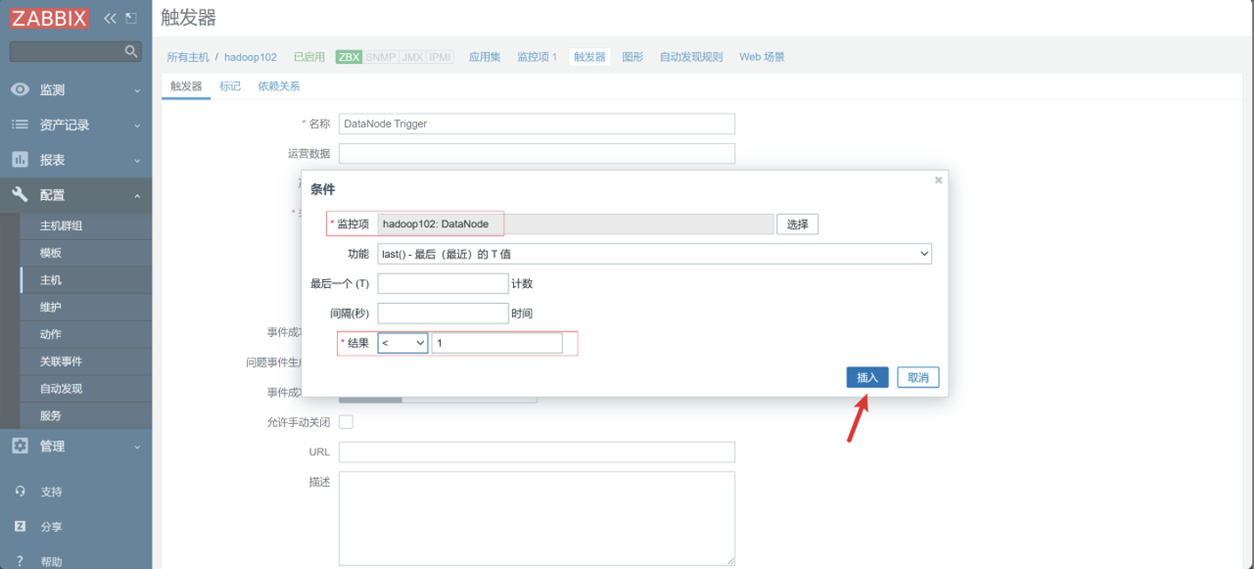Click the wrench icon for 配置
1254x569 pixels.
pos(19,195)
